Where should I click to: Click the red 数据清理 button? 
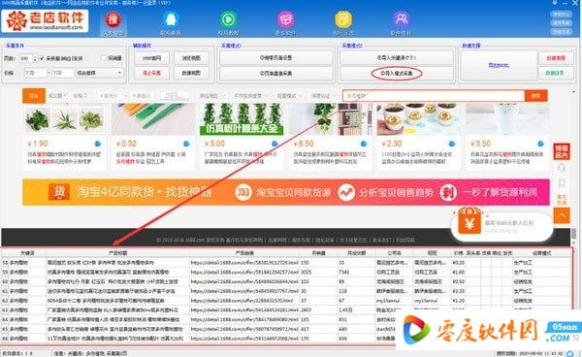[x=556, y=58]
